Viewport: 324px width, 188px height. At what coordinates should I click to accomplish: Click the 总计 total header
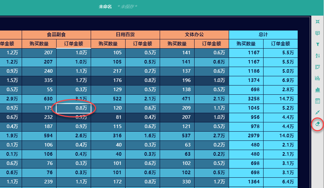pos(263,35)
